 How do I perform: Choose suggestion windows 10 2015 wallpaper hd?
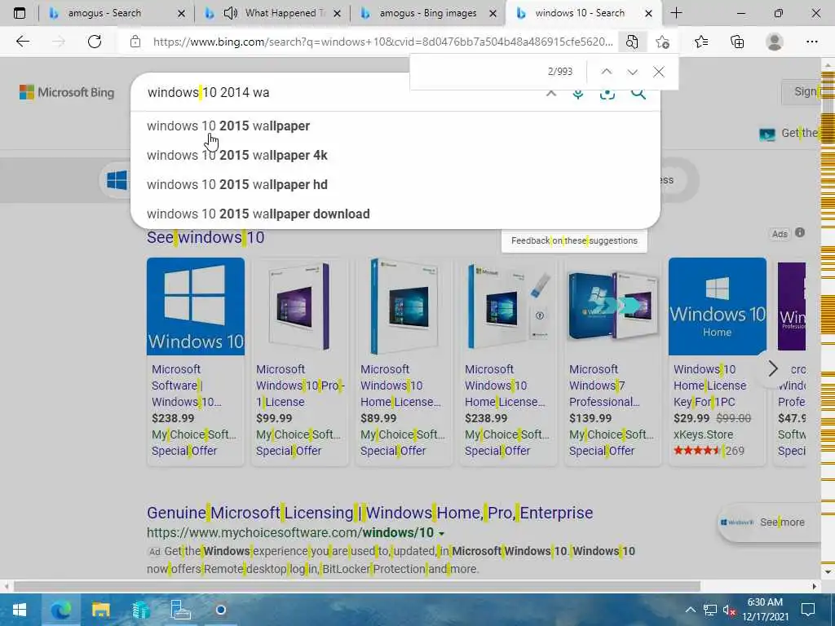click(x=395, y=185)
